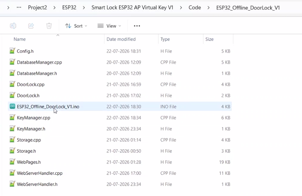Click the Arduino icon of ESP32_Offline_DoorLock_V1.ino

(12, 106)
